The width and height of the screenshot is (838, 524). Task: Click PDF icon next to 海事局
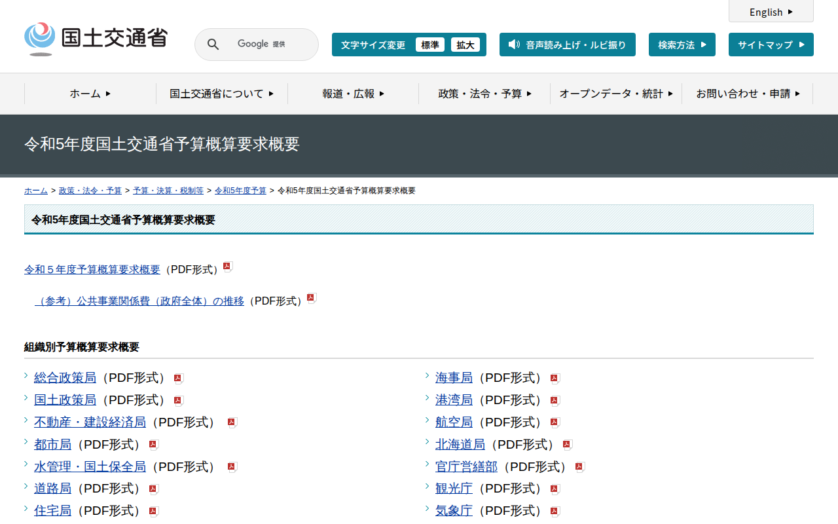[x=555, y=379]
